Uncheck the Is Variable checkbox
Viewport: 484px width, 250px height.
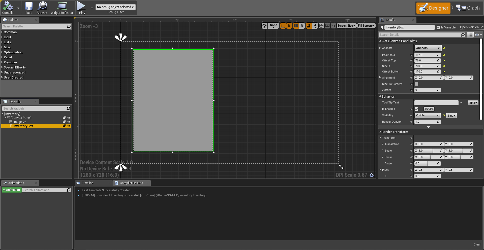click(x=438, y=27)
